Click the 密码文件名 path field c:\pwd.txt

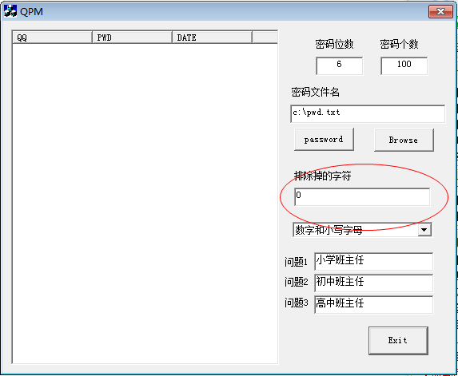tap(368, 113)
